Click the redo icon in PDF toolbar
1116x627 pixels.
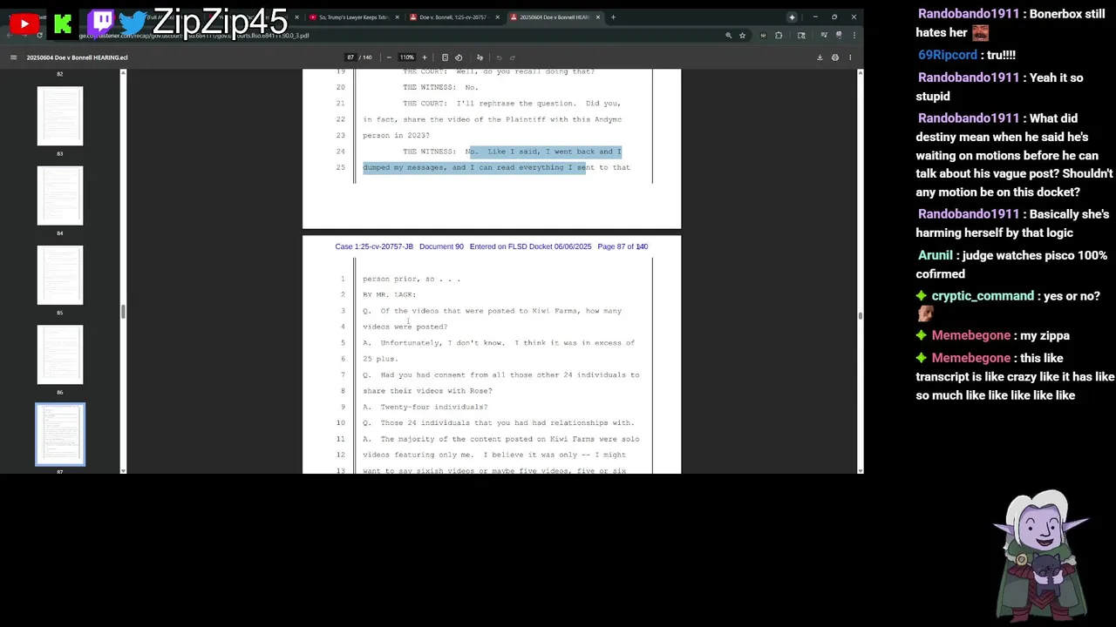(x=513, y=57)
